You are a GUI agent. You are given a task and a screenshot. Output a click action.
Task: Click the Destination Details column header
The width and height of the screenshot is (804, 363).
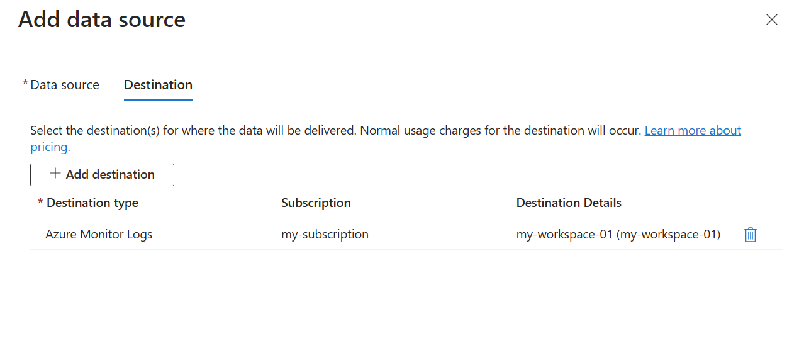pyautogui.click(x=569, y=203)
